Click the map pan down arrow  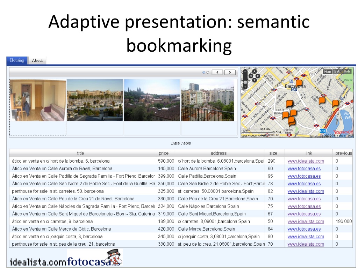tap(254, 80)
